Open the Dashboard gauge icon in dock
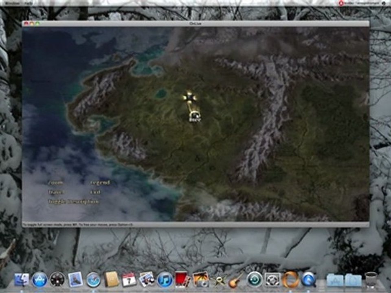Viewport: 391px width, 293px height. 57,280
